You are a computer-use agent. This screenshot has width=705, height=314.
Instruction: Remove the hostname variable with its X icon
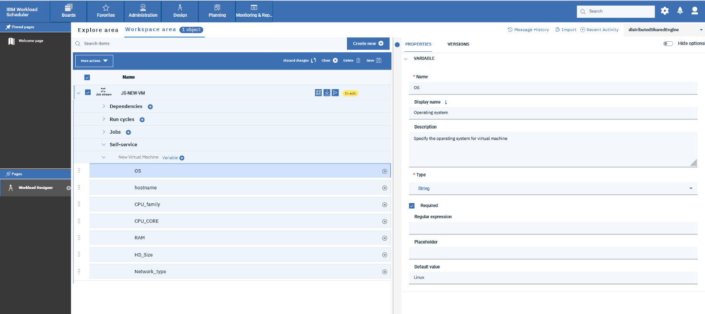tap(384, 188)
